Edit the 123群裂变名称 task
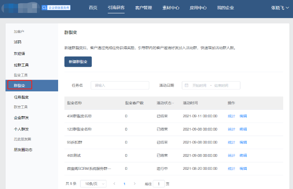The width and height of the screenshot is (293, 189). [x=243, y=129]
